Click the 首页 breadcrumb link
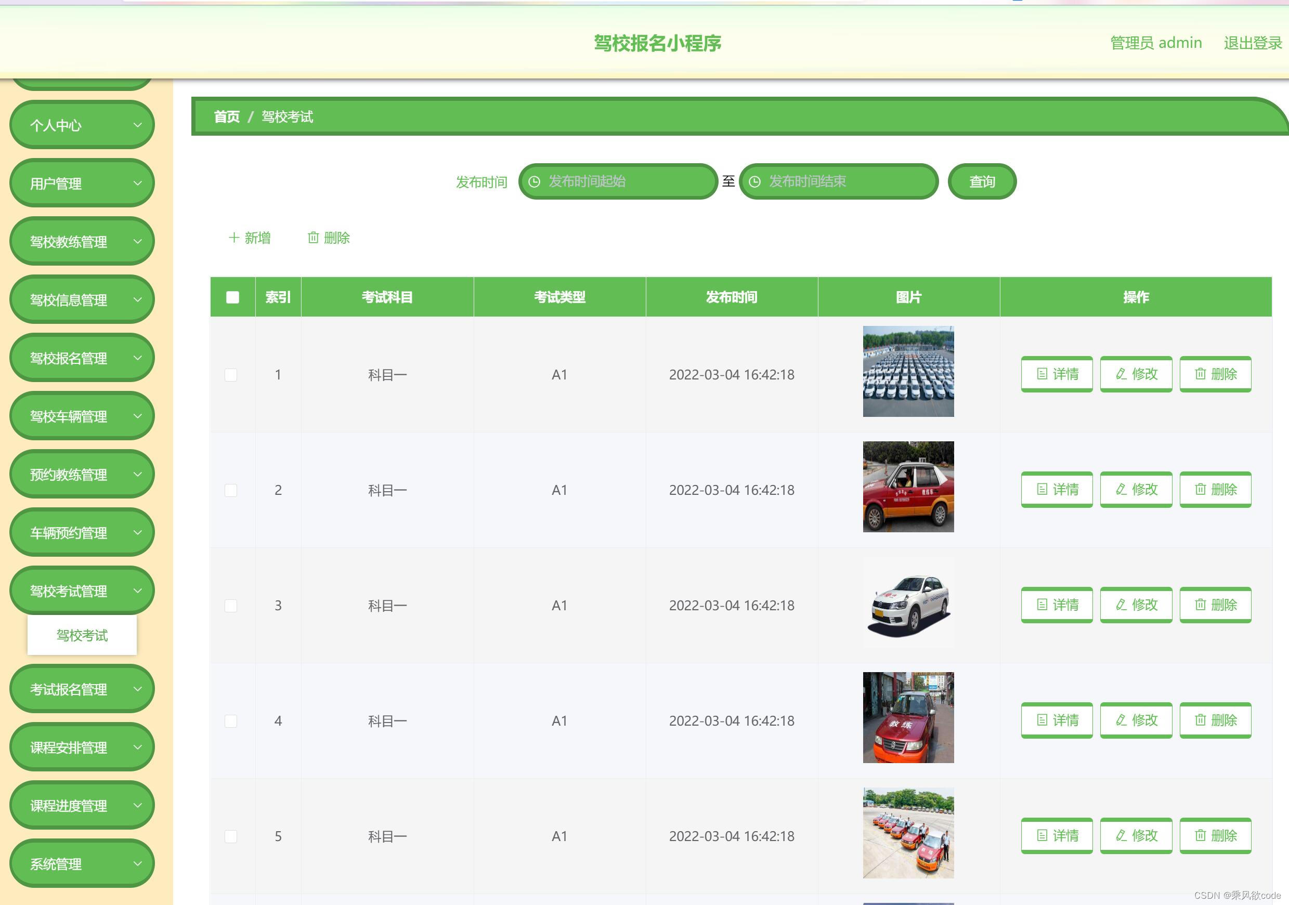This screenshot has width=1289, height=905. (226, 117)
